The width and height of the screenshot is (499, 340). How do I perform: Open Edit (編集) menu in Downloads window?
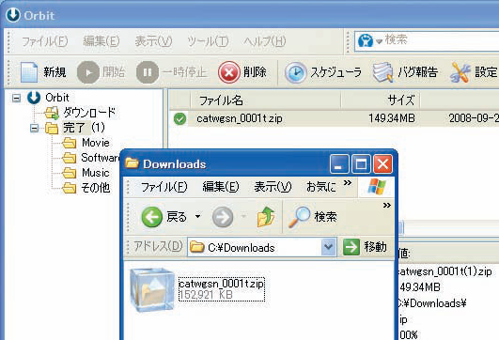click(221, 187)
